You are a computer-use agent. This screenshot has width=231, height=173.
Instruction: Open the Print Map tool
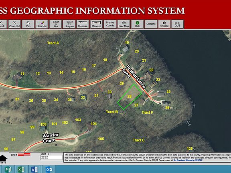coord(124,24)
